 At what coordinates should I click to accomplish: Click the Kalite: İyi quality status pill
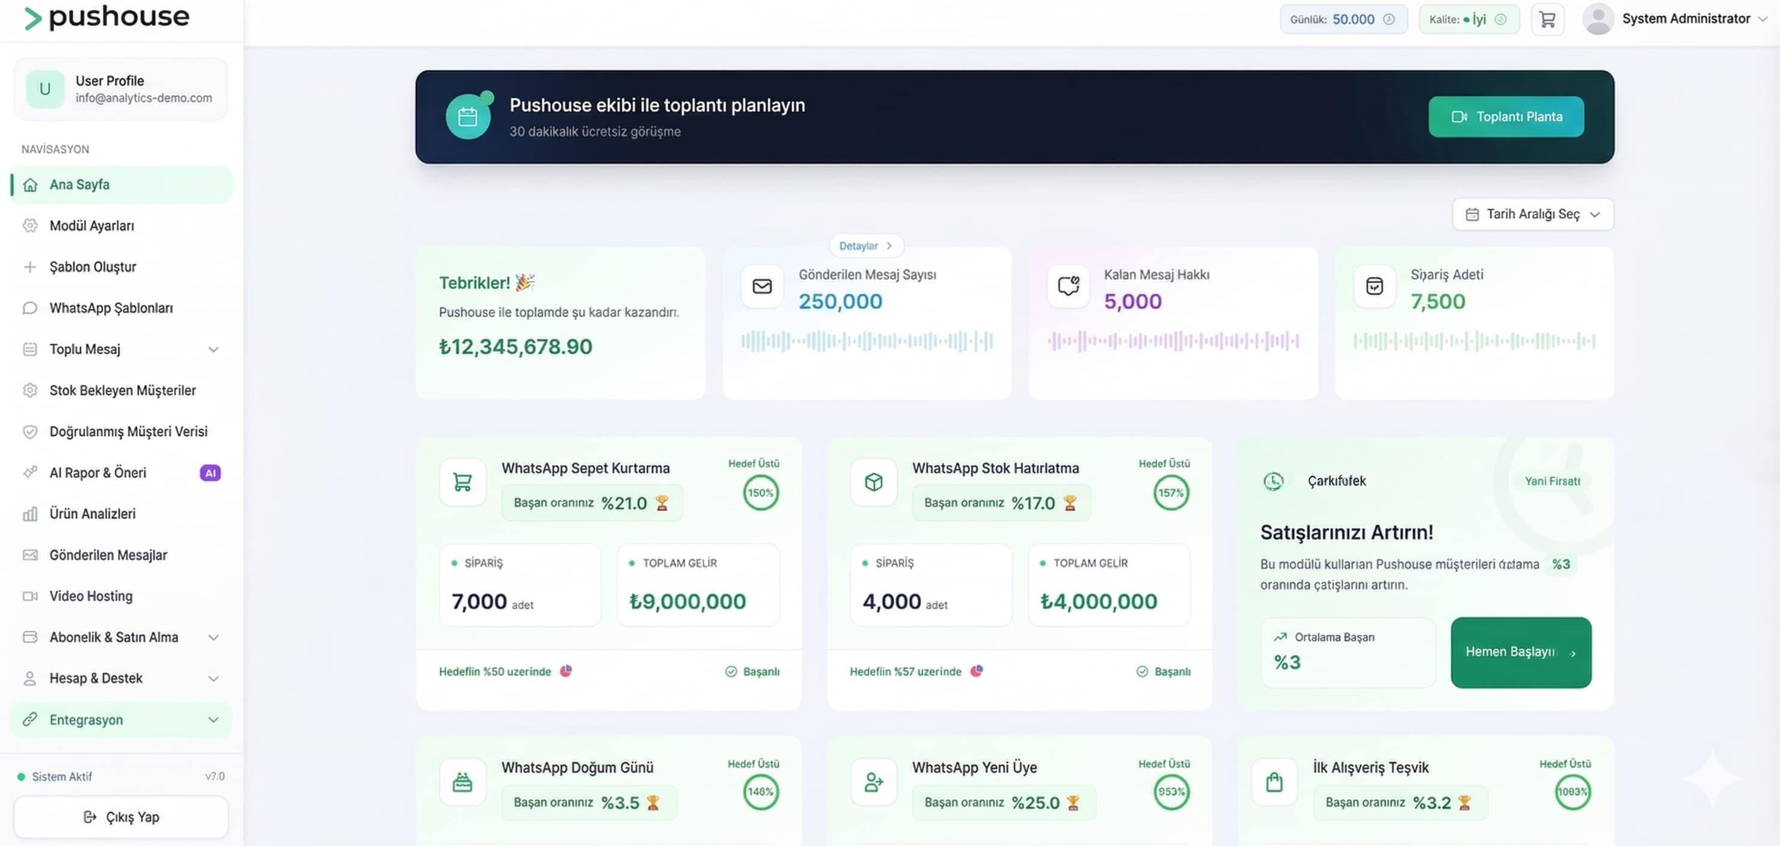click(x=1469, y=19)
